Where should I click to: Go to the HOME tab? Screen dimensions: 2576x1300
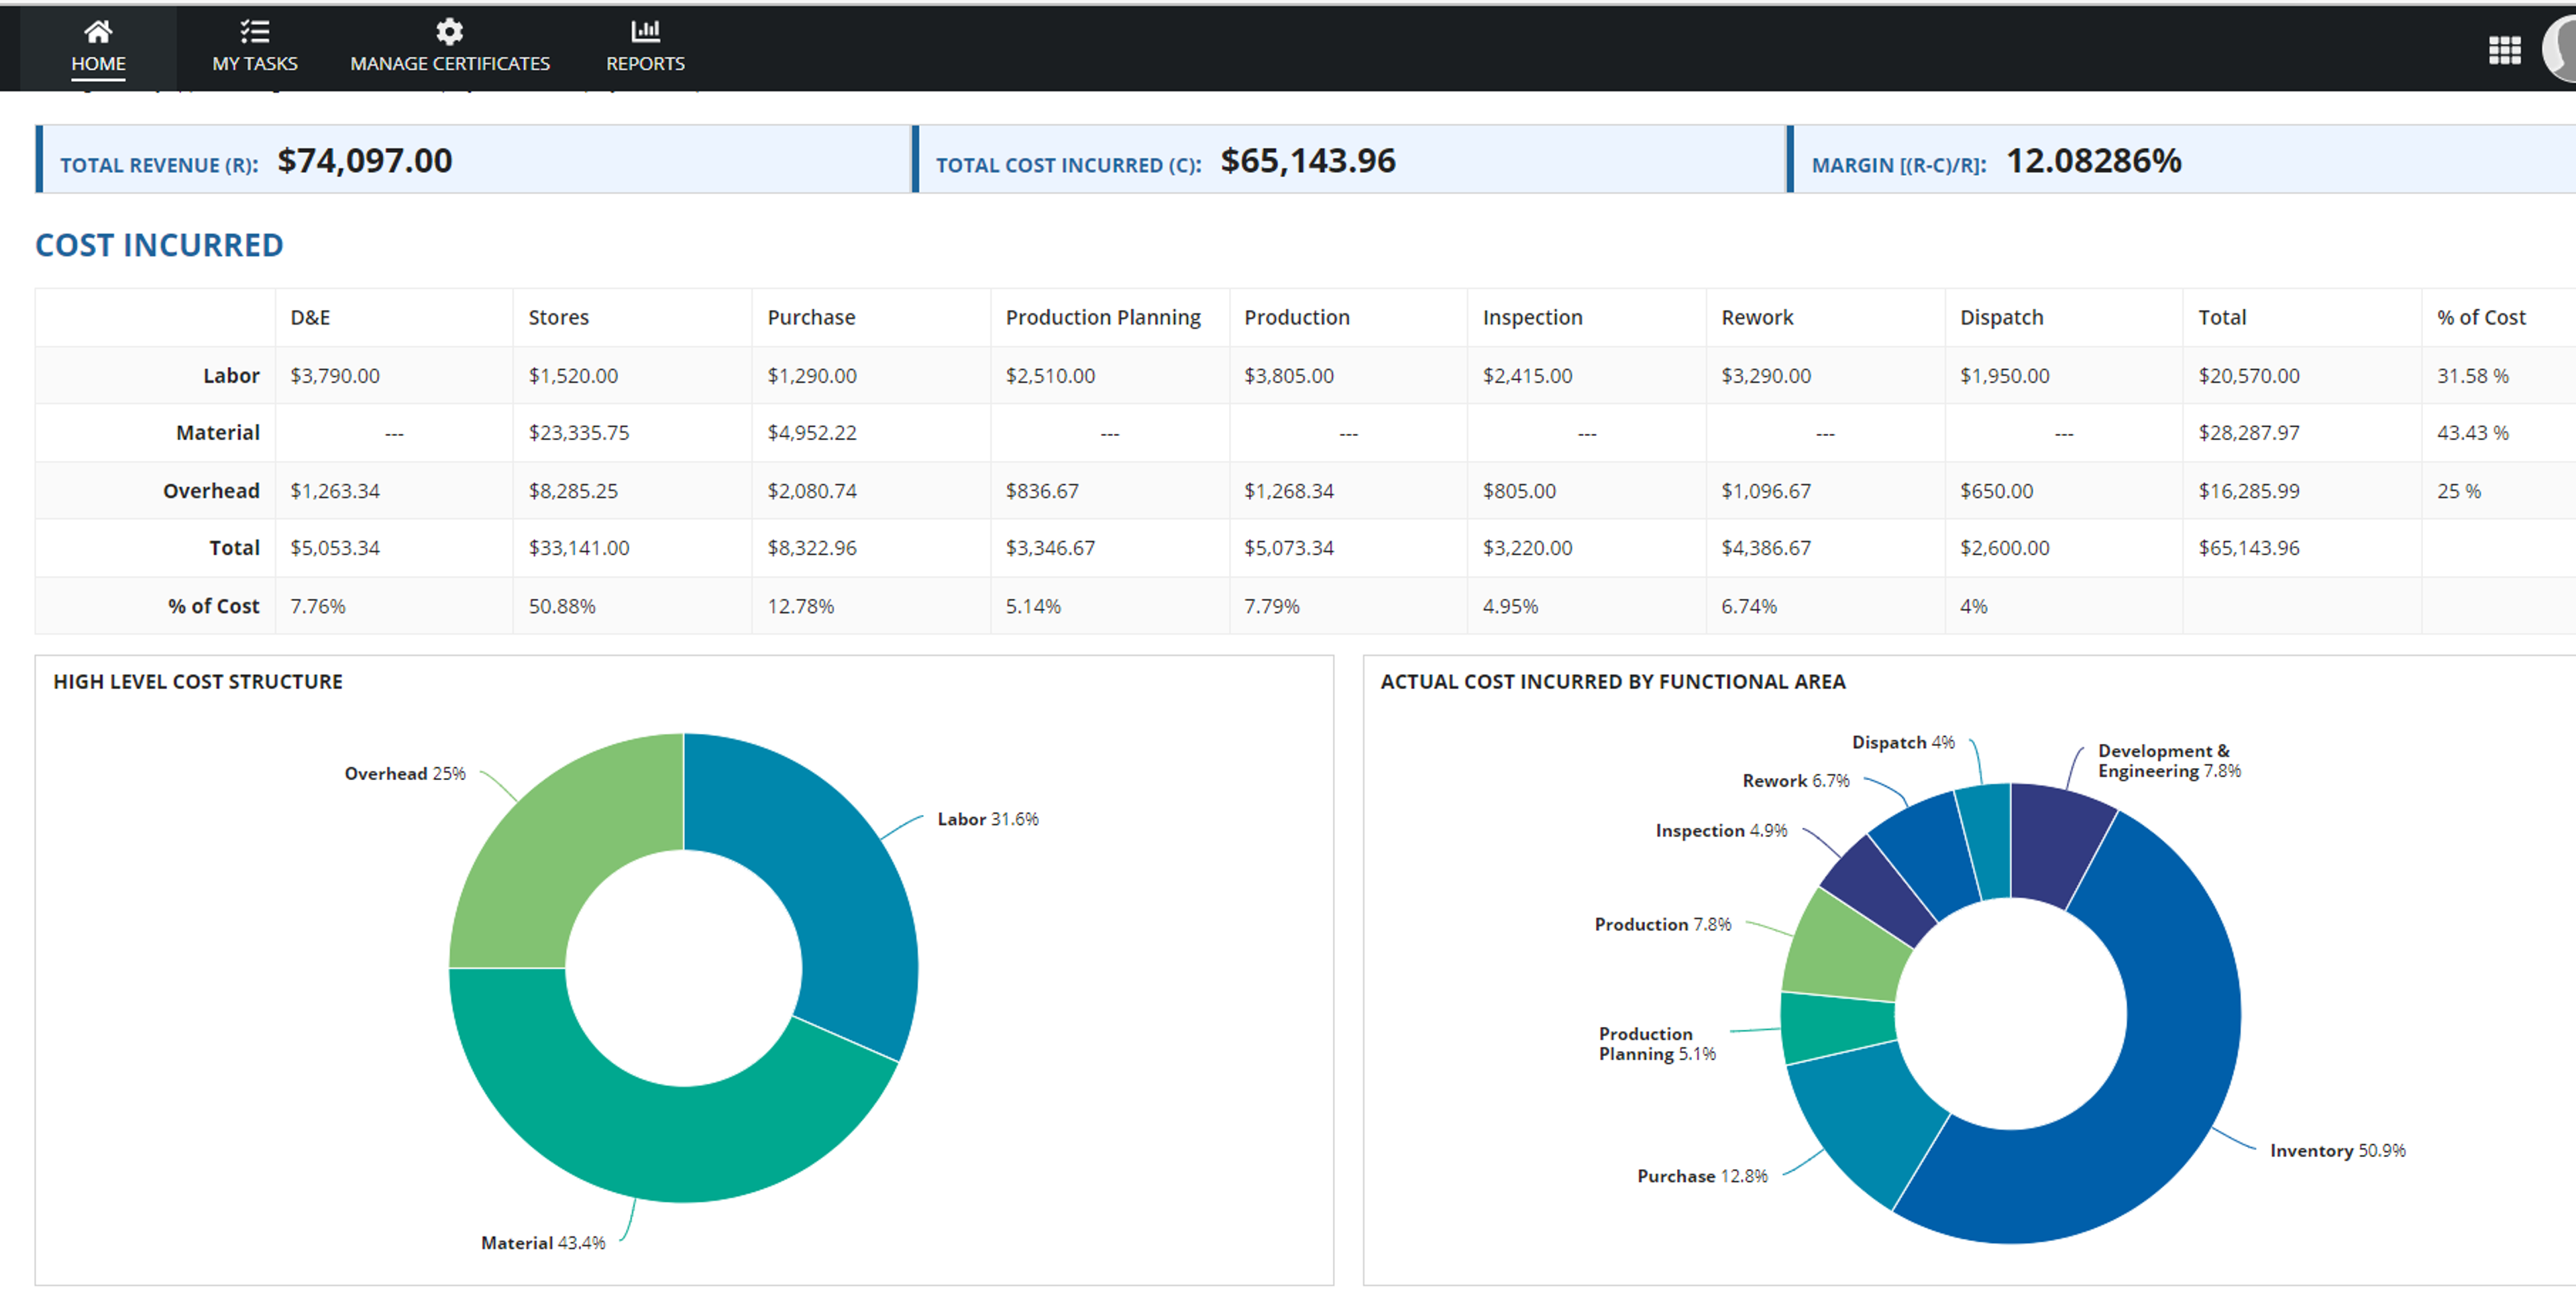(x=98, y=48)
